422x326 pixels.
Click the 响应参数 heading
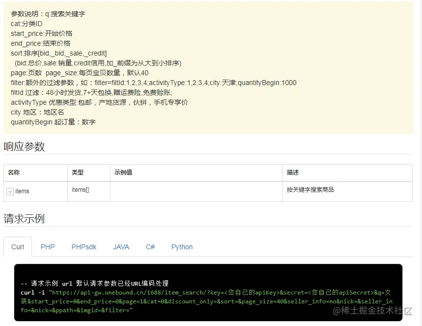tap(24, 147)
